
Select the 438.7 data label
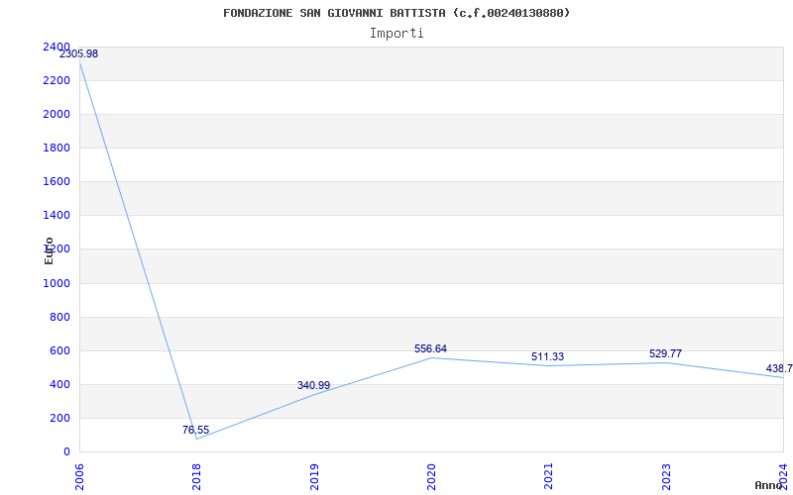(x=779, y=368)
